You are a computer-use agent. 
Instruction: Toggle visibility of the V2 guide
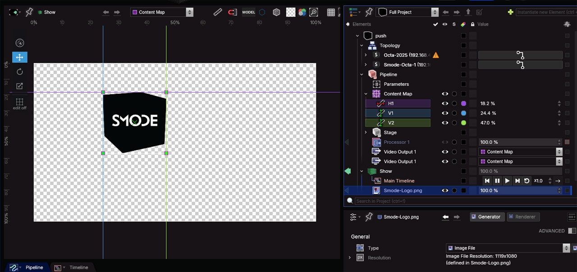click(445, 123)
